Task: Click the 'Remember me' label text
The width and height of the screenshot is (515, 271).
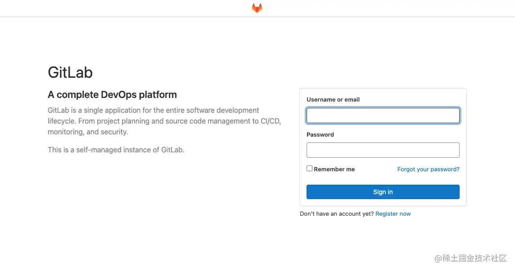Action: [x=334, y=169]
